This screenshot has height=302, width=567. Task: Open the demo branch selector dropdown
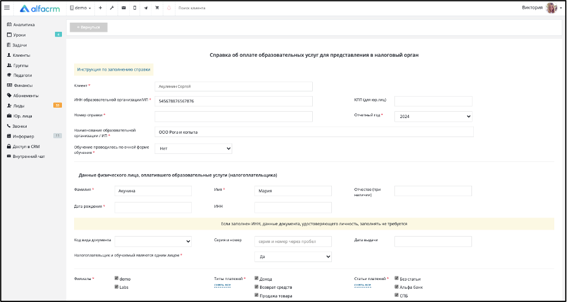click(x=81, y=8)
